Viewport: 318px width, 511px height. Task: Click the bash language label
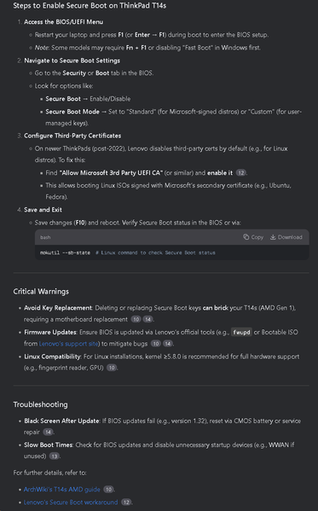[45, 237]
